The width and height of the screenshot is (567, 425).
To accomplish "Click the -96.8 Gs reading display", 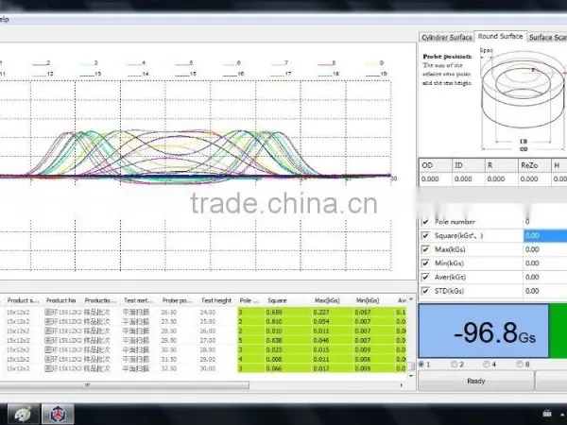I will pos(484,331).
